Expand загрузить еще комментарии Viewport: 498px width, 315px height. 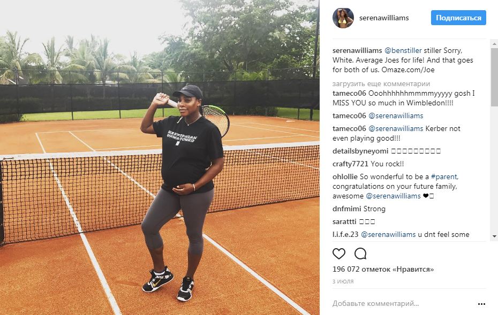[x=381, y=84]
